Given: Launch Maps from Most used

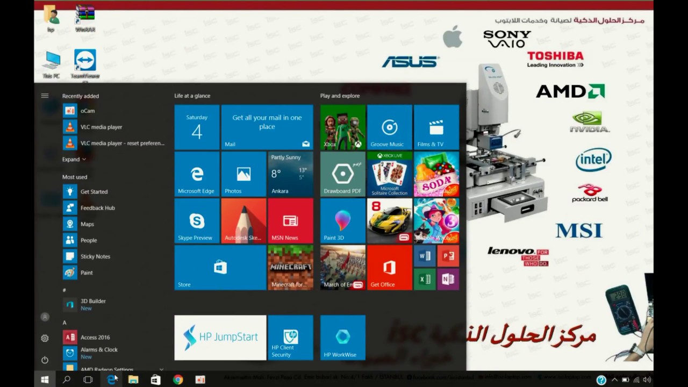Looking at the screenshot, I should point(114,224).
